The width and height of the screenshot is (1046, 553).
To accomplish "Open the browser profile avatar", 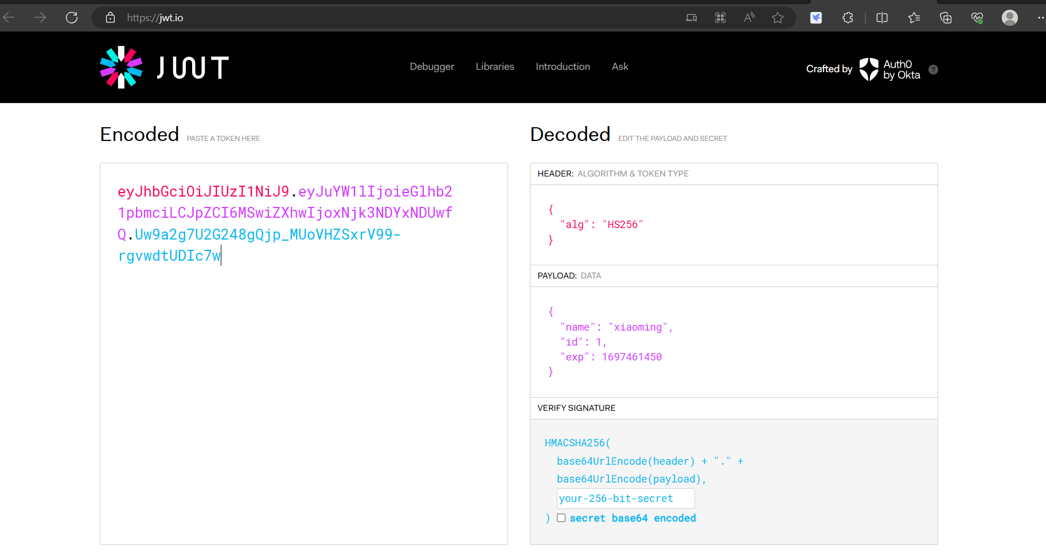I will tap(1009, 18).
